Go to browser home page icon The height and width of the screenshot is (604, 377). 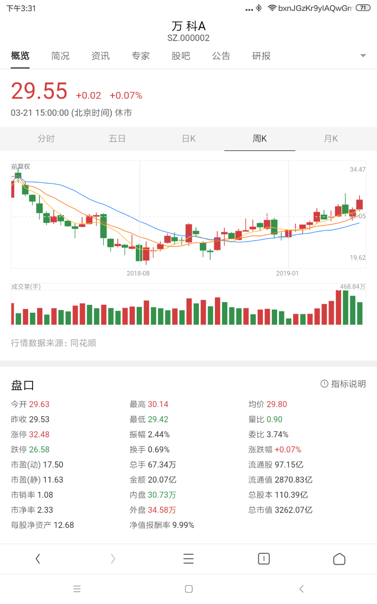pos(339,559)
